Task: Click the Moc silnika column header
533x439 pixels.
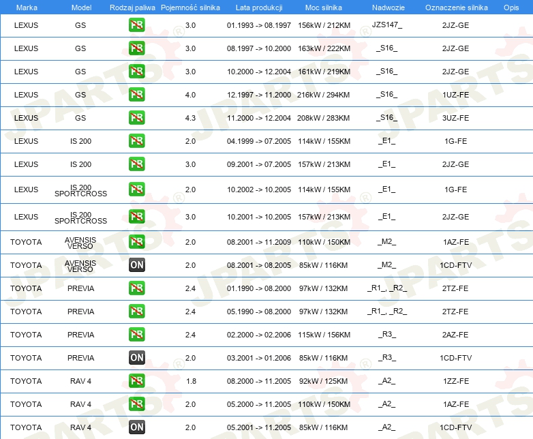Action: (x=324, y=7)
